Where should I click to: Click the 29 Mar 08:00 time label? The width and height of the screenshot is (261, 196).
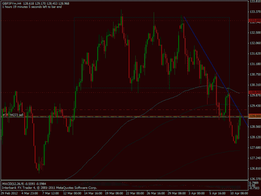(x=177, y=193)
